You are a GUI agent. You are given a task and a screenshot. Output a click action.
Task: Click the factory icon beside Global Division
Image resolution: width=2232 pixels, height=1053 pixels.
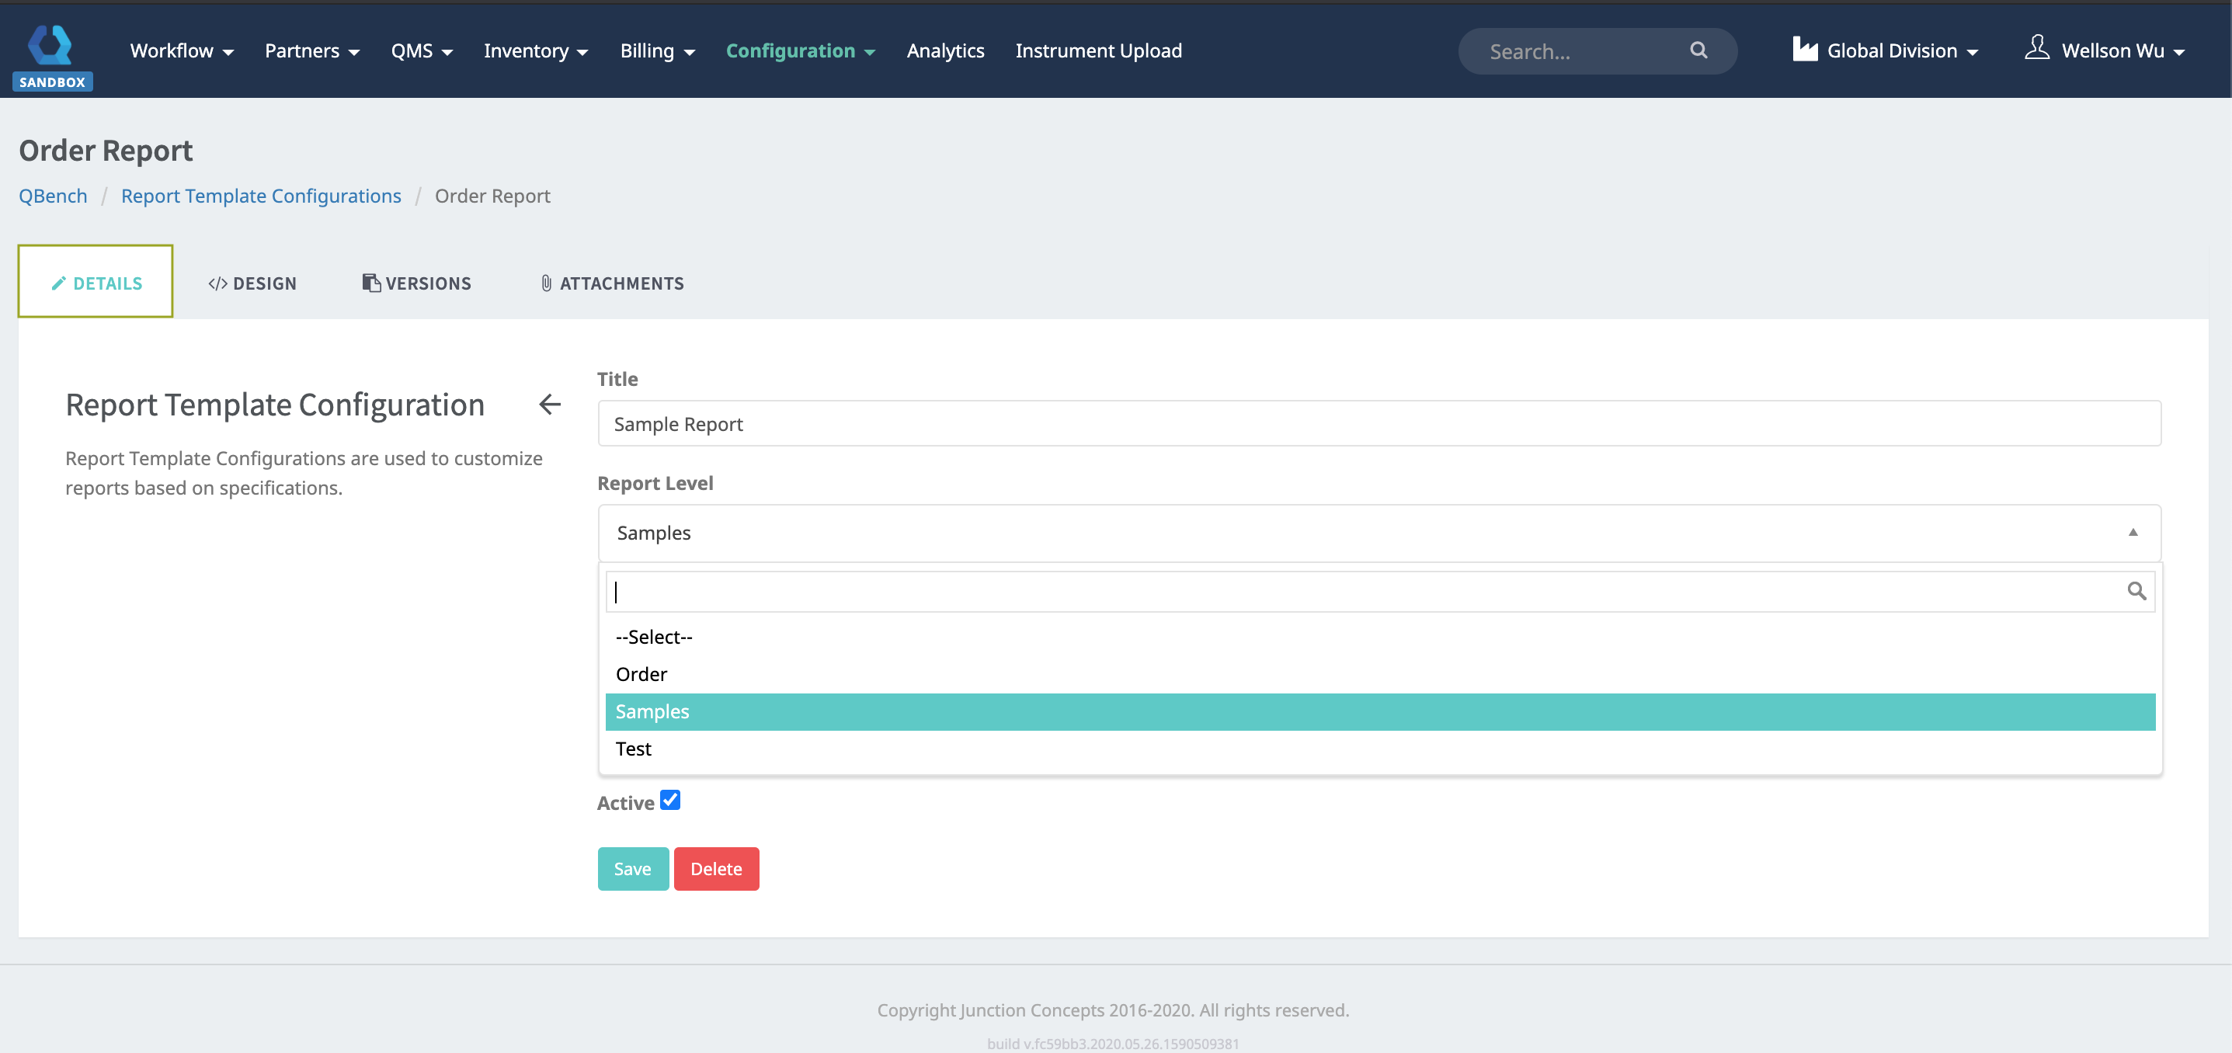pos(1805,50)
